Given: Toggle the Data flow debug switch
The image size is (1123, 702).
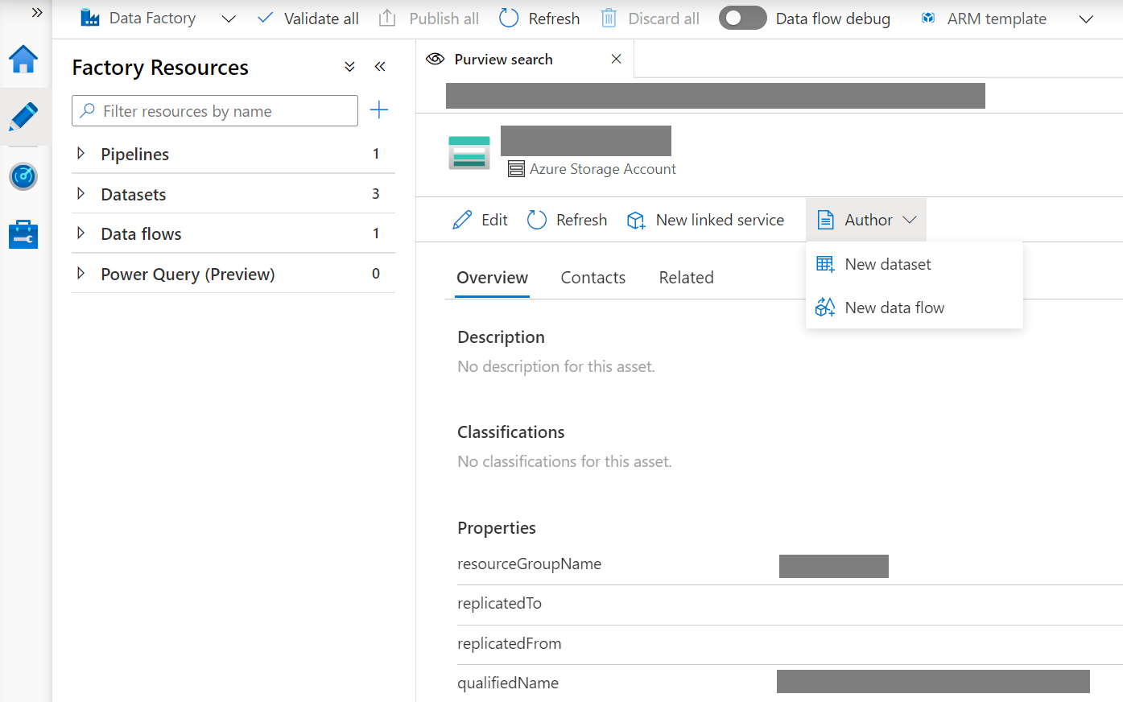Looking at the screenshot, I should [742, 19].
